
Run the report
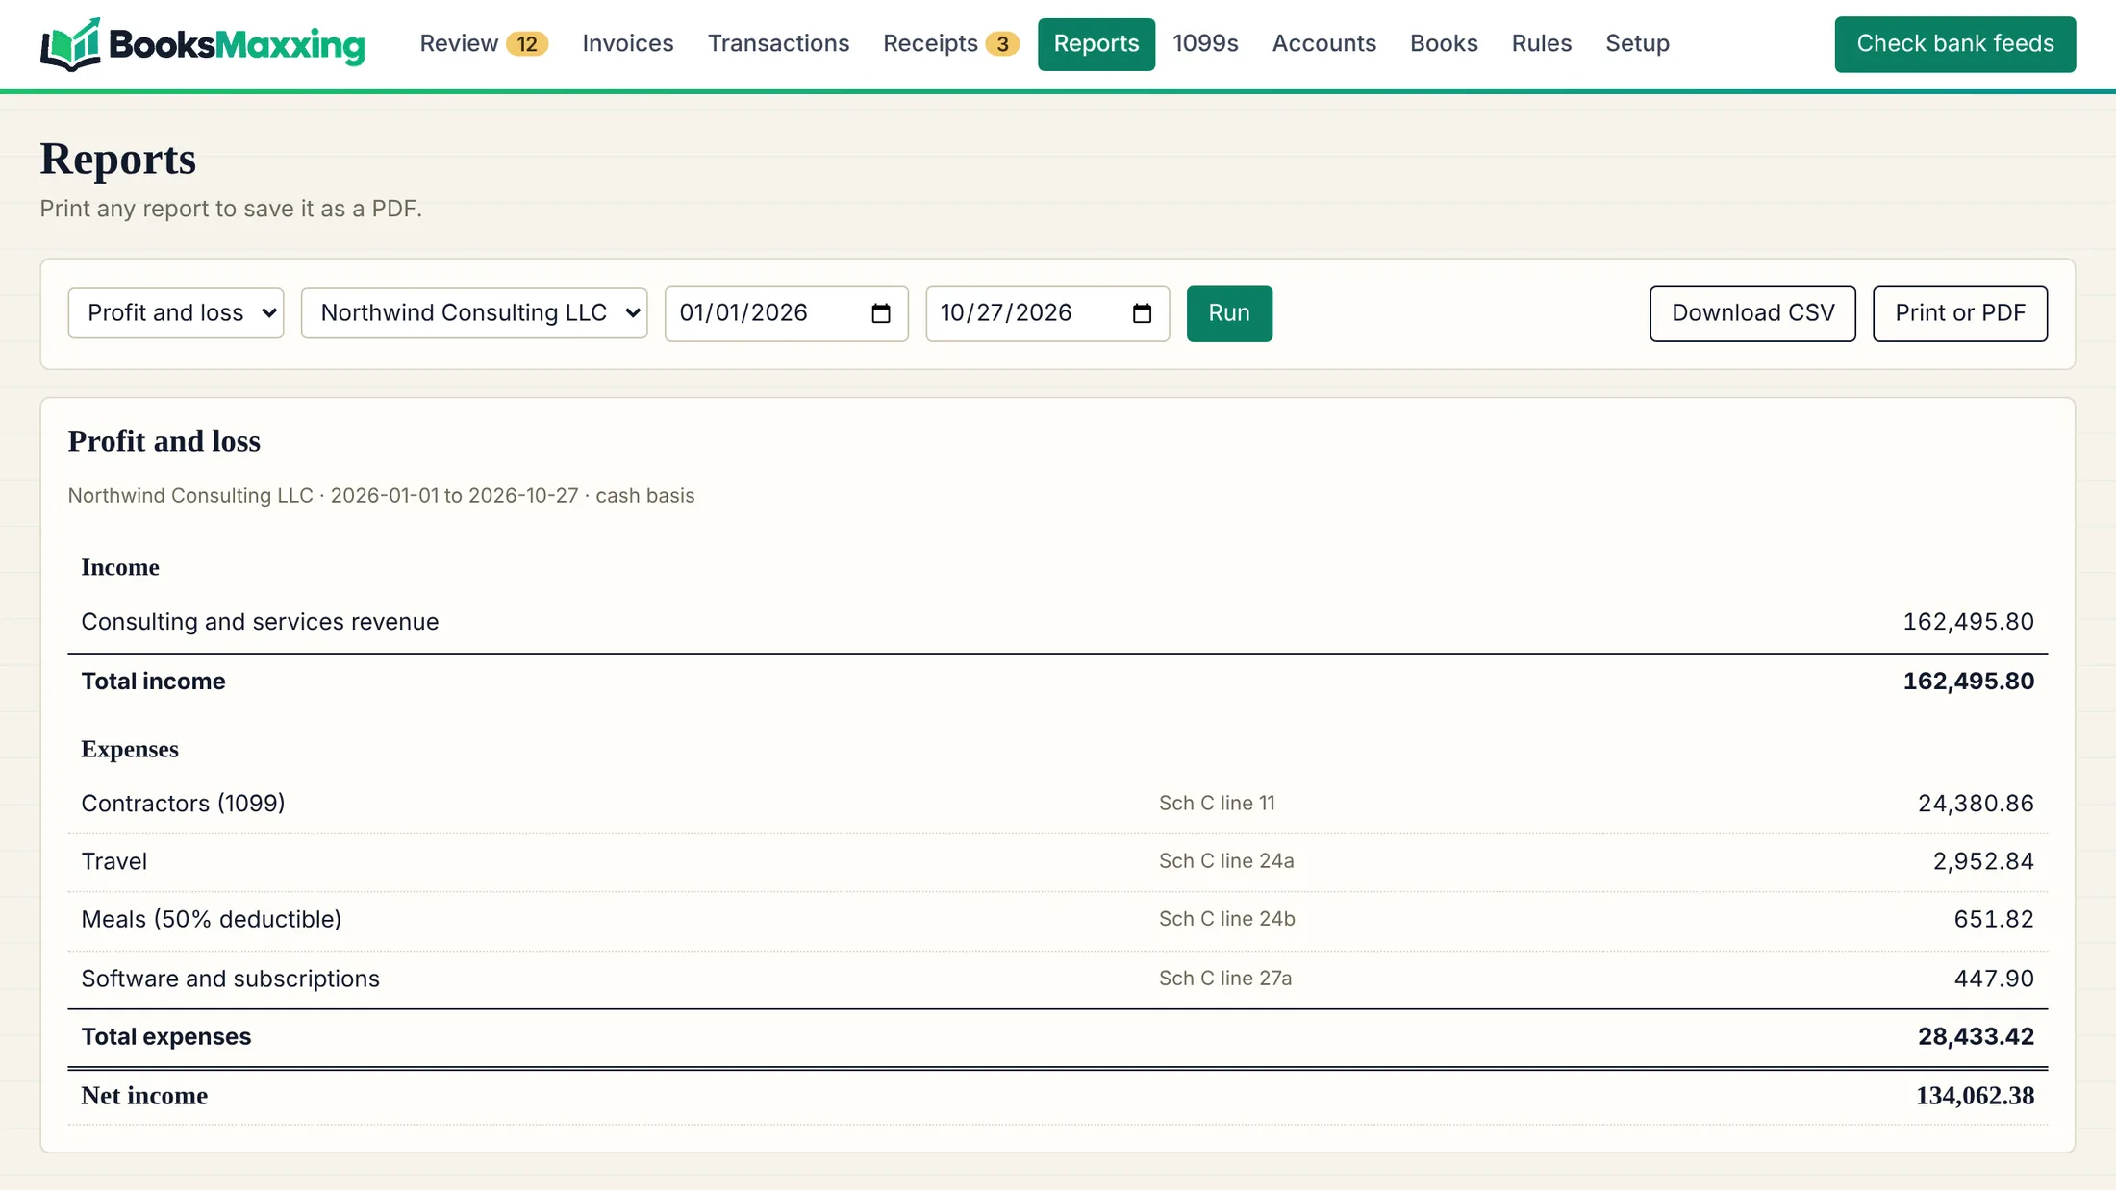click(x=1229, y=313)
